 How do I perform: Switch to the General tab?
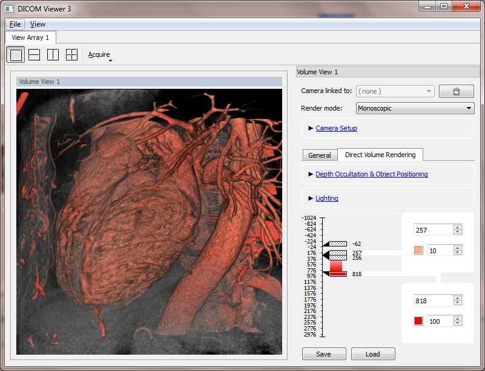click(x=320, y=155)
